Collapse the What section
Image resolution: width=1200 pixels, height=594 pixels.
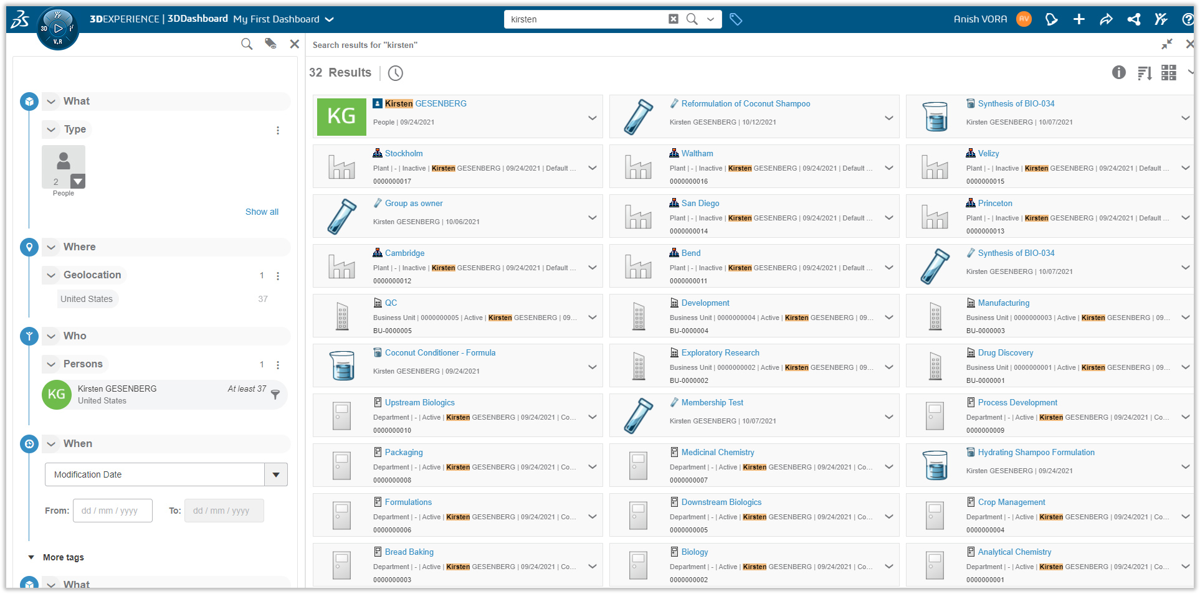(51, 101)
